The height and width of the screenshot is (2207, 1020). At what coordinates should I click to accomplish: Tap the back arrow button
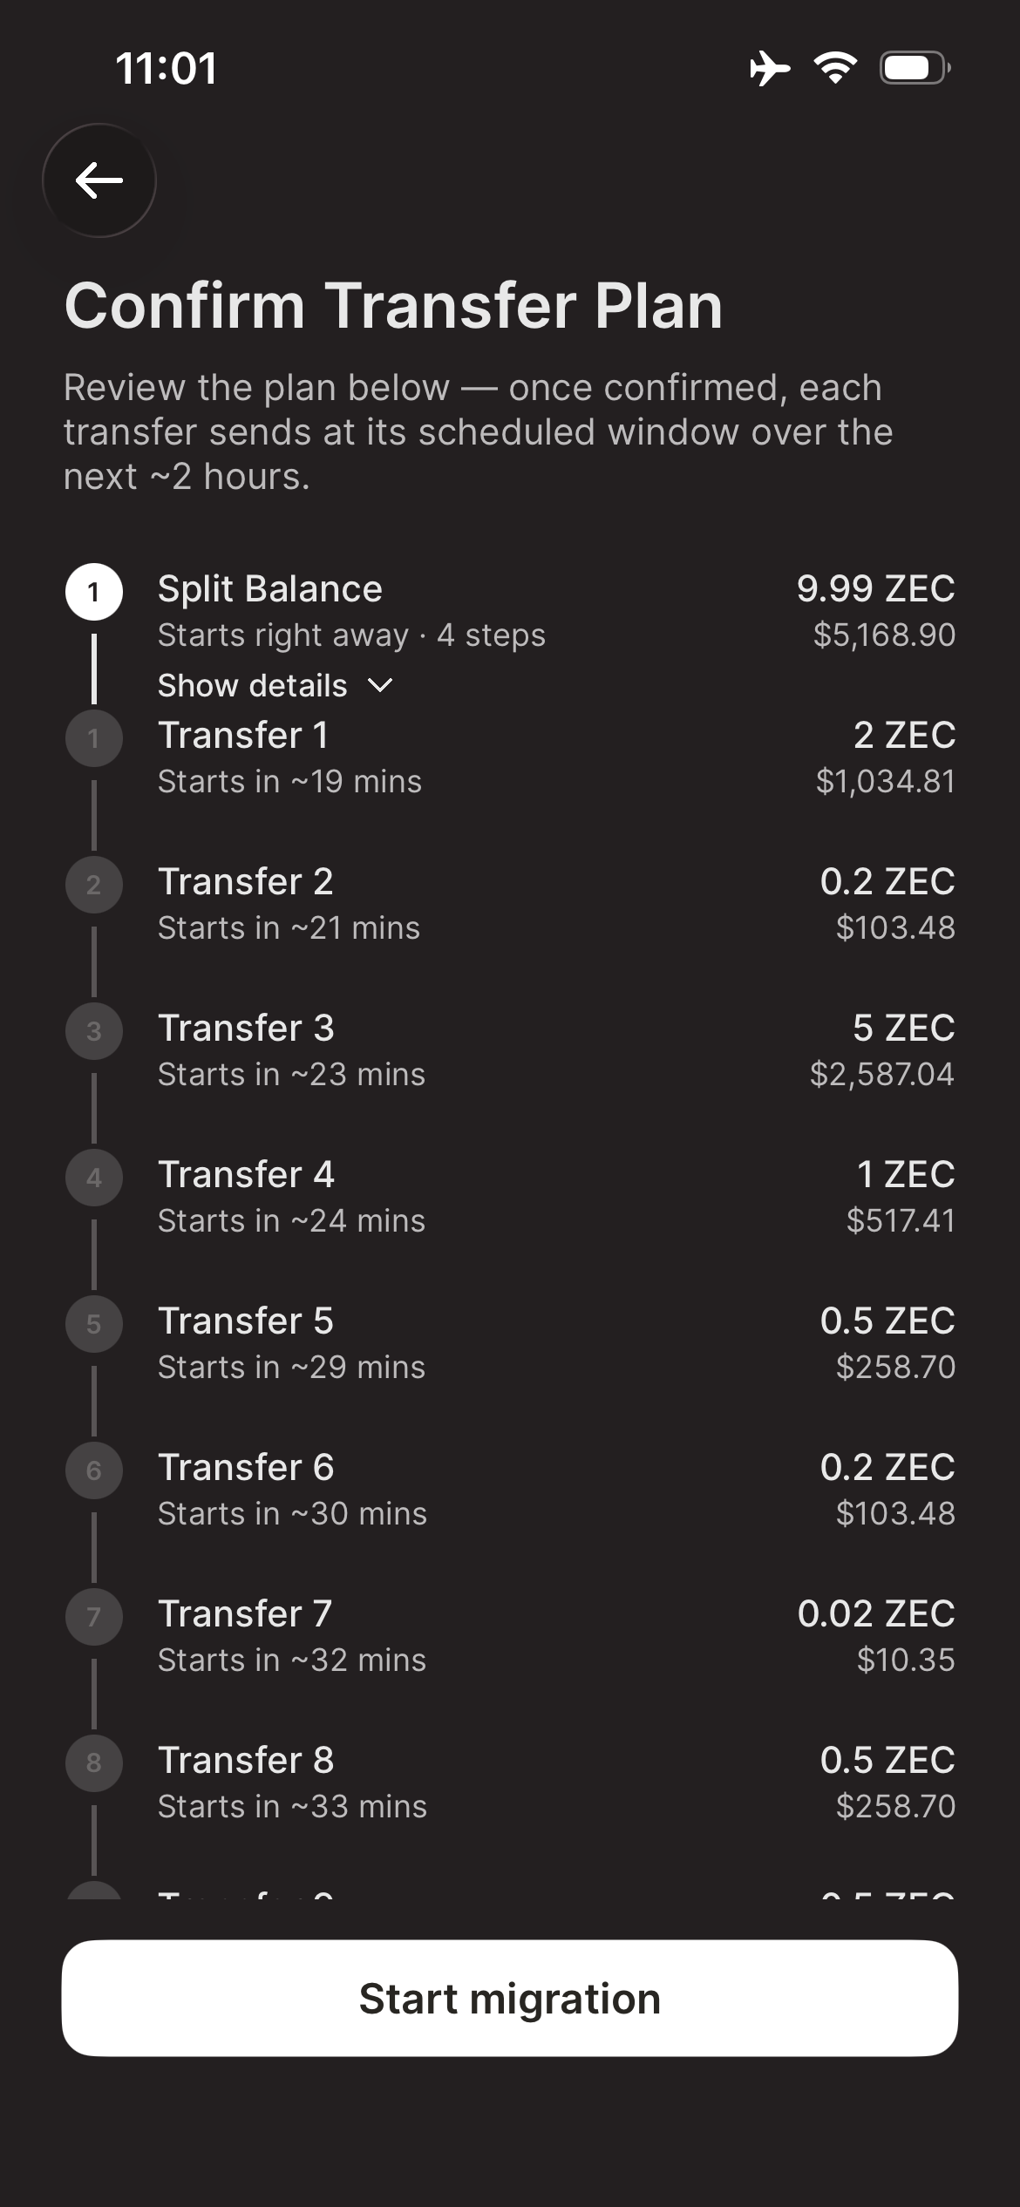pos(99,180)
